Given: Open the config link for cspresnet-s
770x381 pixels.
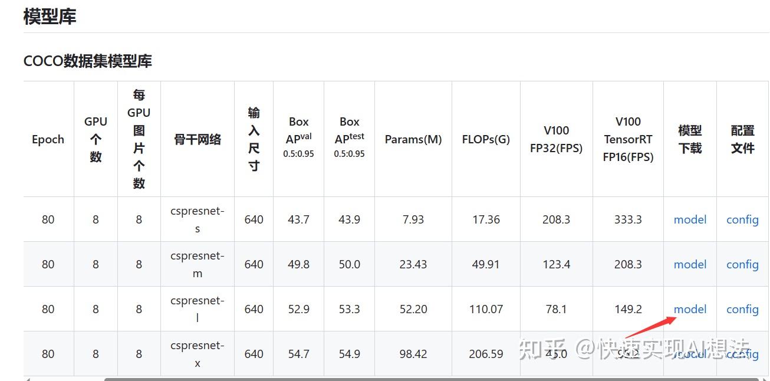Looking at the screenshot, I should click(x=742, y=219).
